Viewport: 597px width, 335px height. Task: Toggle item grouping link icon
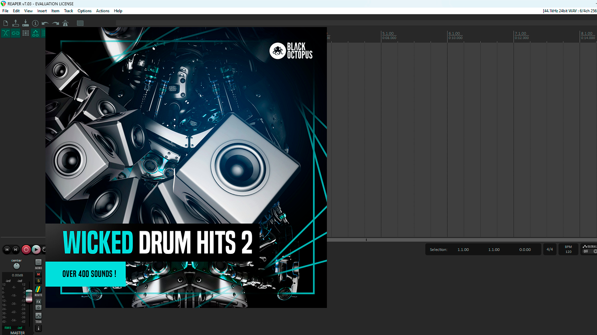(x=16, y=33)
